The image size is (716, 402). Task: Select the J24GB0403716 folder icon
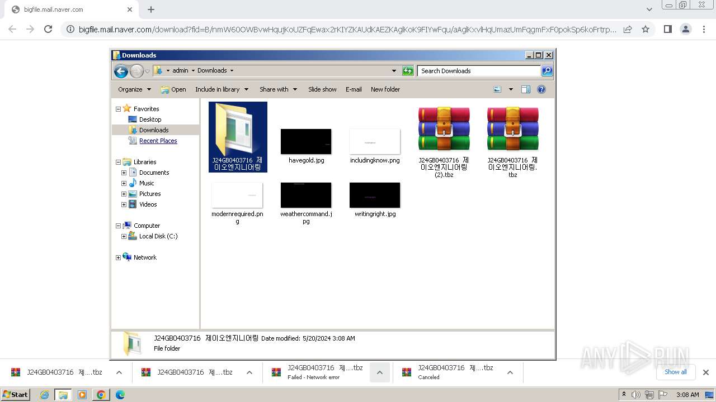pyautogui.click(x=238, y=130)
